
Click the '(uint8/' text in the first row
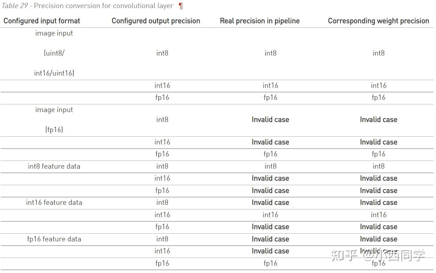point(54,53)
